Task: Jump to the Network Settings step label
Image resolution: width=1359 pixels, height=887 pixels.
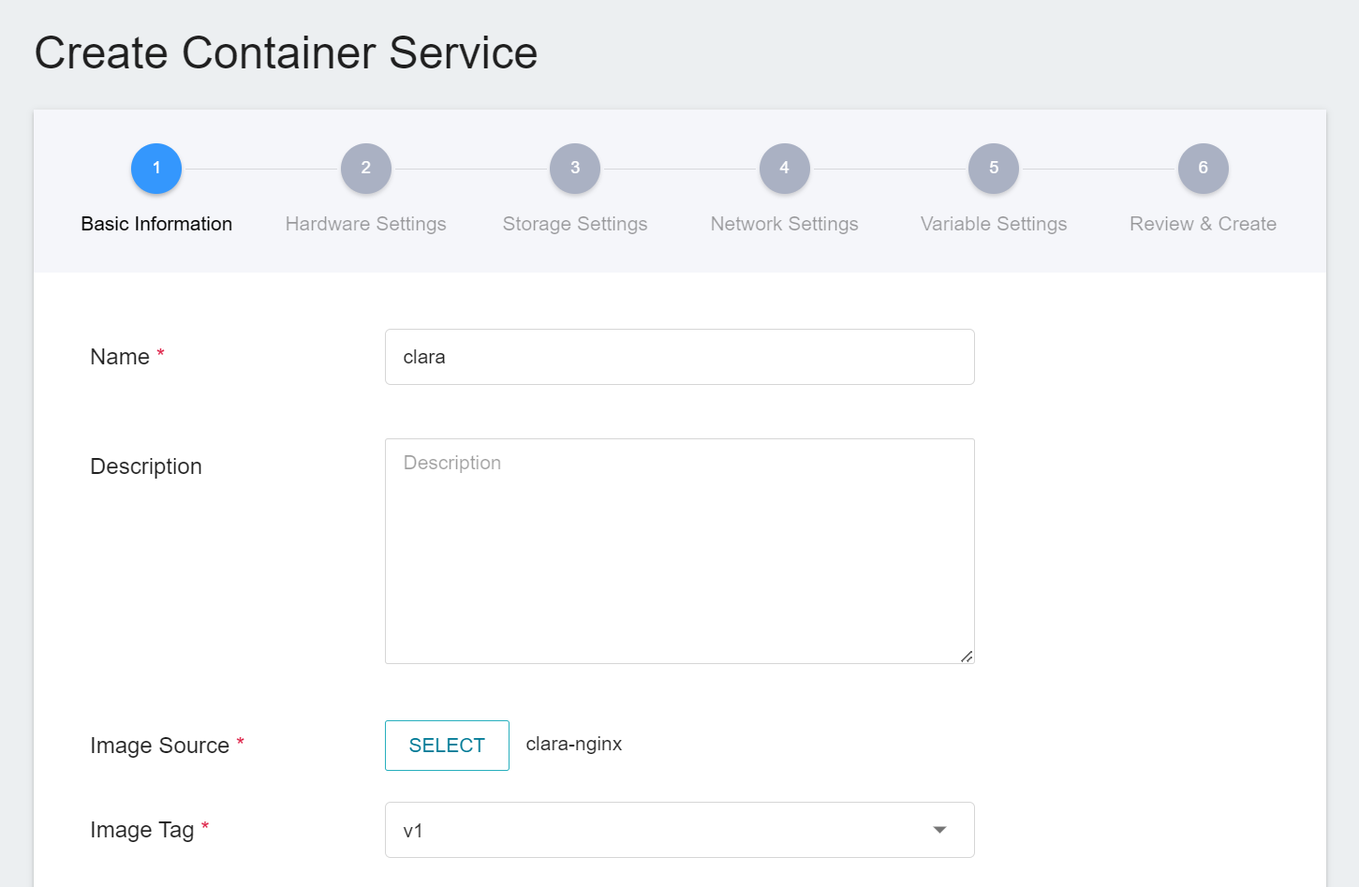Action: pyautogui.click(x=784, y=224)
